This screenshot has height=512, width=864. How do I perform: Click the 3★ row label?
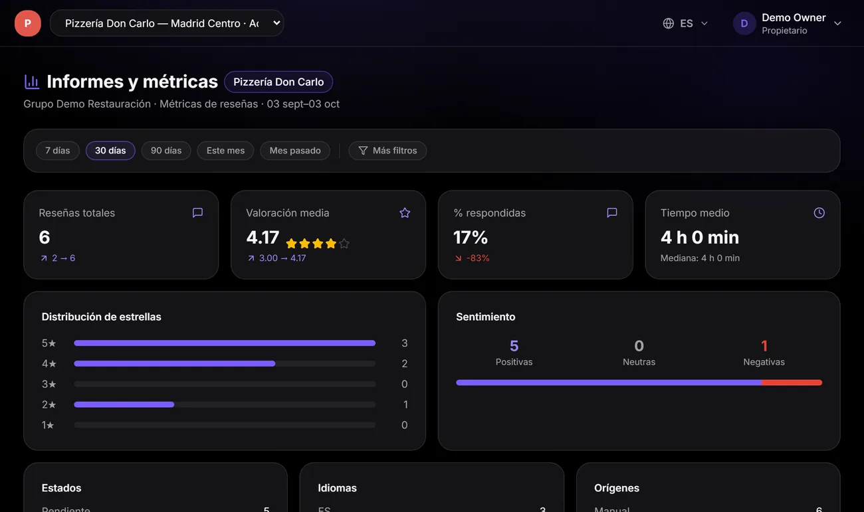pyautogui.click(x=49, y=384)
